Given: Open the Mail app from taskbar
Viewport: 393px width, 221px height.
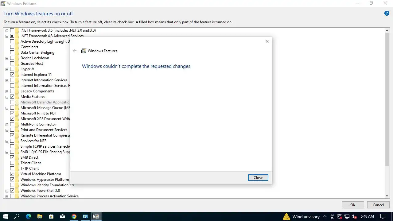Looking at the screenshot, I should pos(63,216).
